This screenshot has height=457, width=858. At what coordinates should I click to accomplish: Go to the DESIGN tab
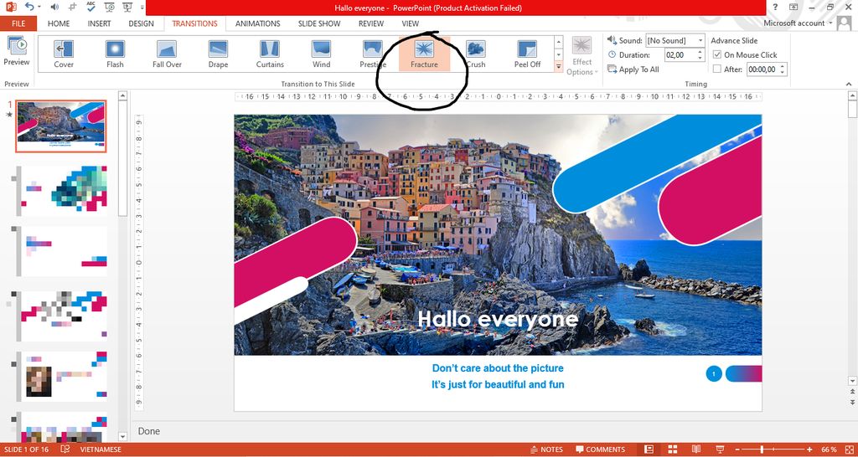141,23
